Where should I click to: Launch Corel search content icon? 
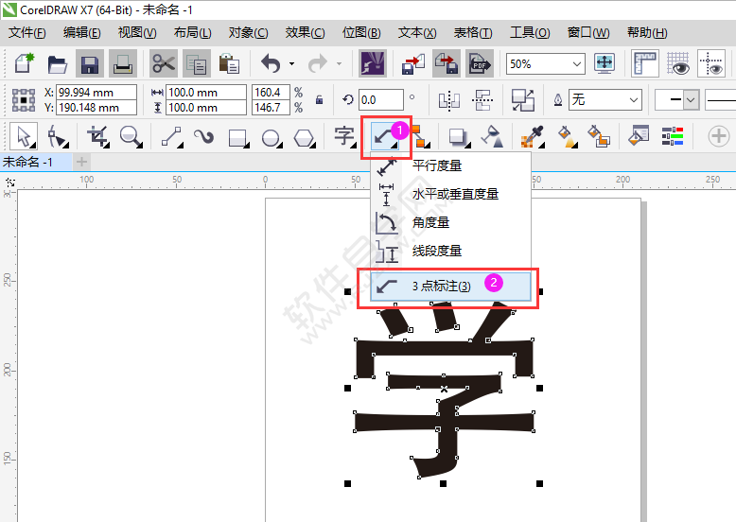[x=373, y=63]
